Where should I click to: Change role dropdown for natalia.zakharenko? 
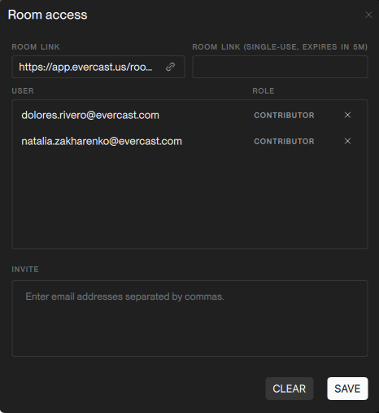(284, 142)
